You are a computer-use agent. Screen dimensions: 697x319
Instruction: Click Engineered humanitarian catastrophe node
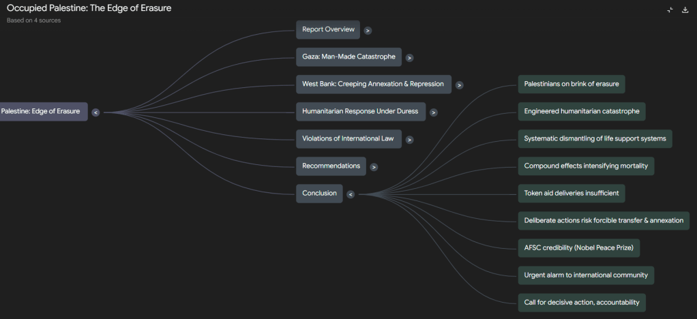click(581, 111)
